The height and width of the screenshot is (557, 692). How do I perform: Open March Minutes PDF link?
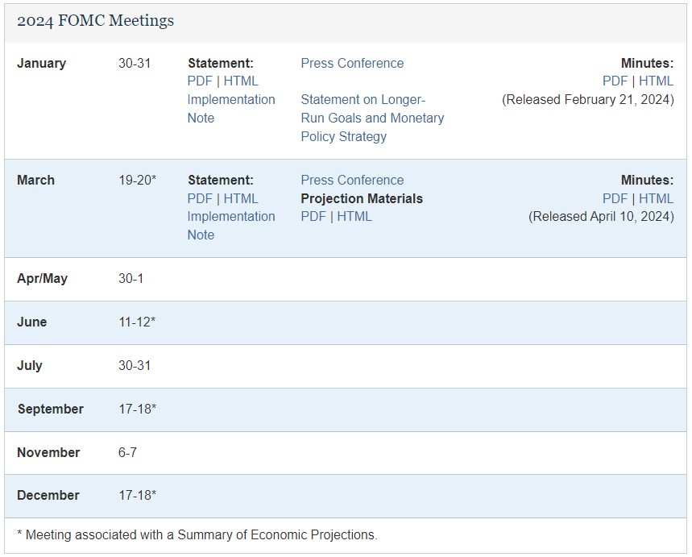pos(615,198)
